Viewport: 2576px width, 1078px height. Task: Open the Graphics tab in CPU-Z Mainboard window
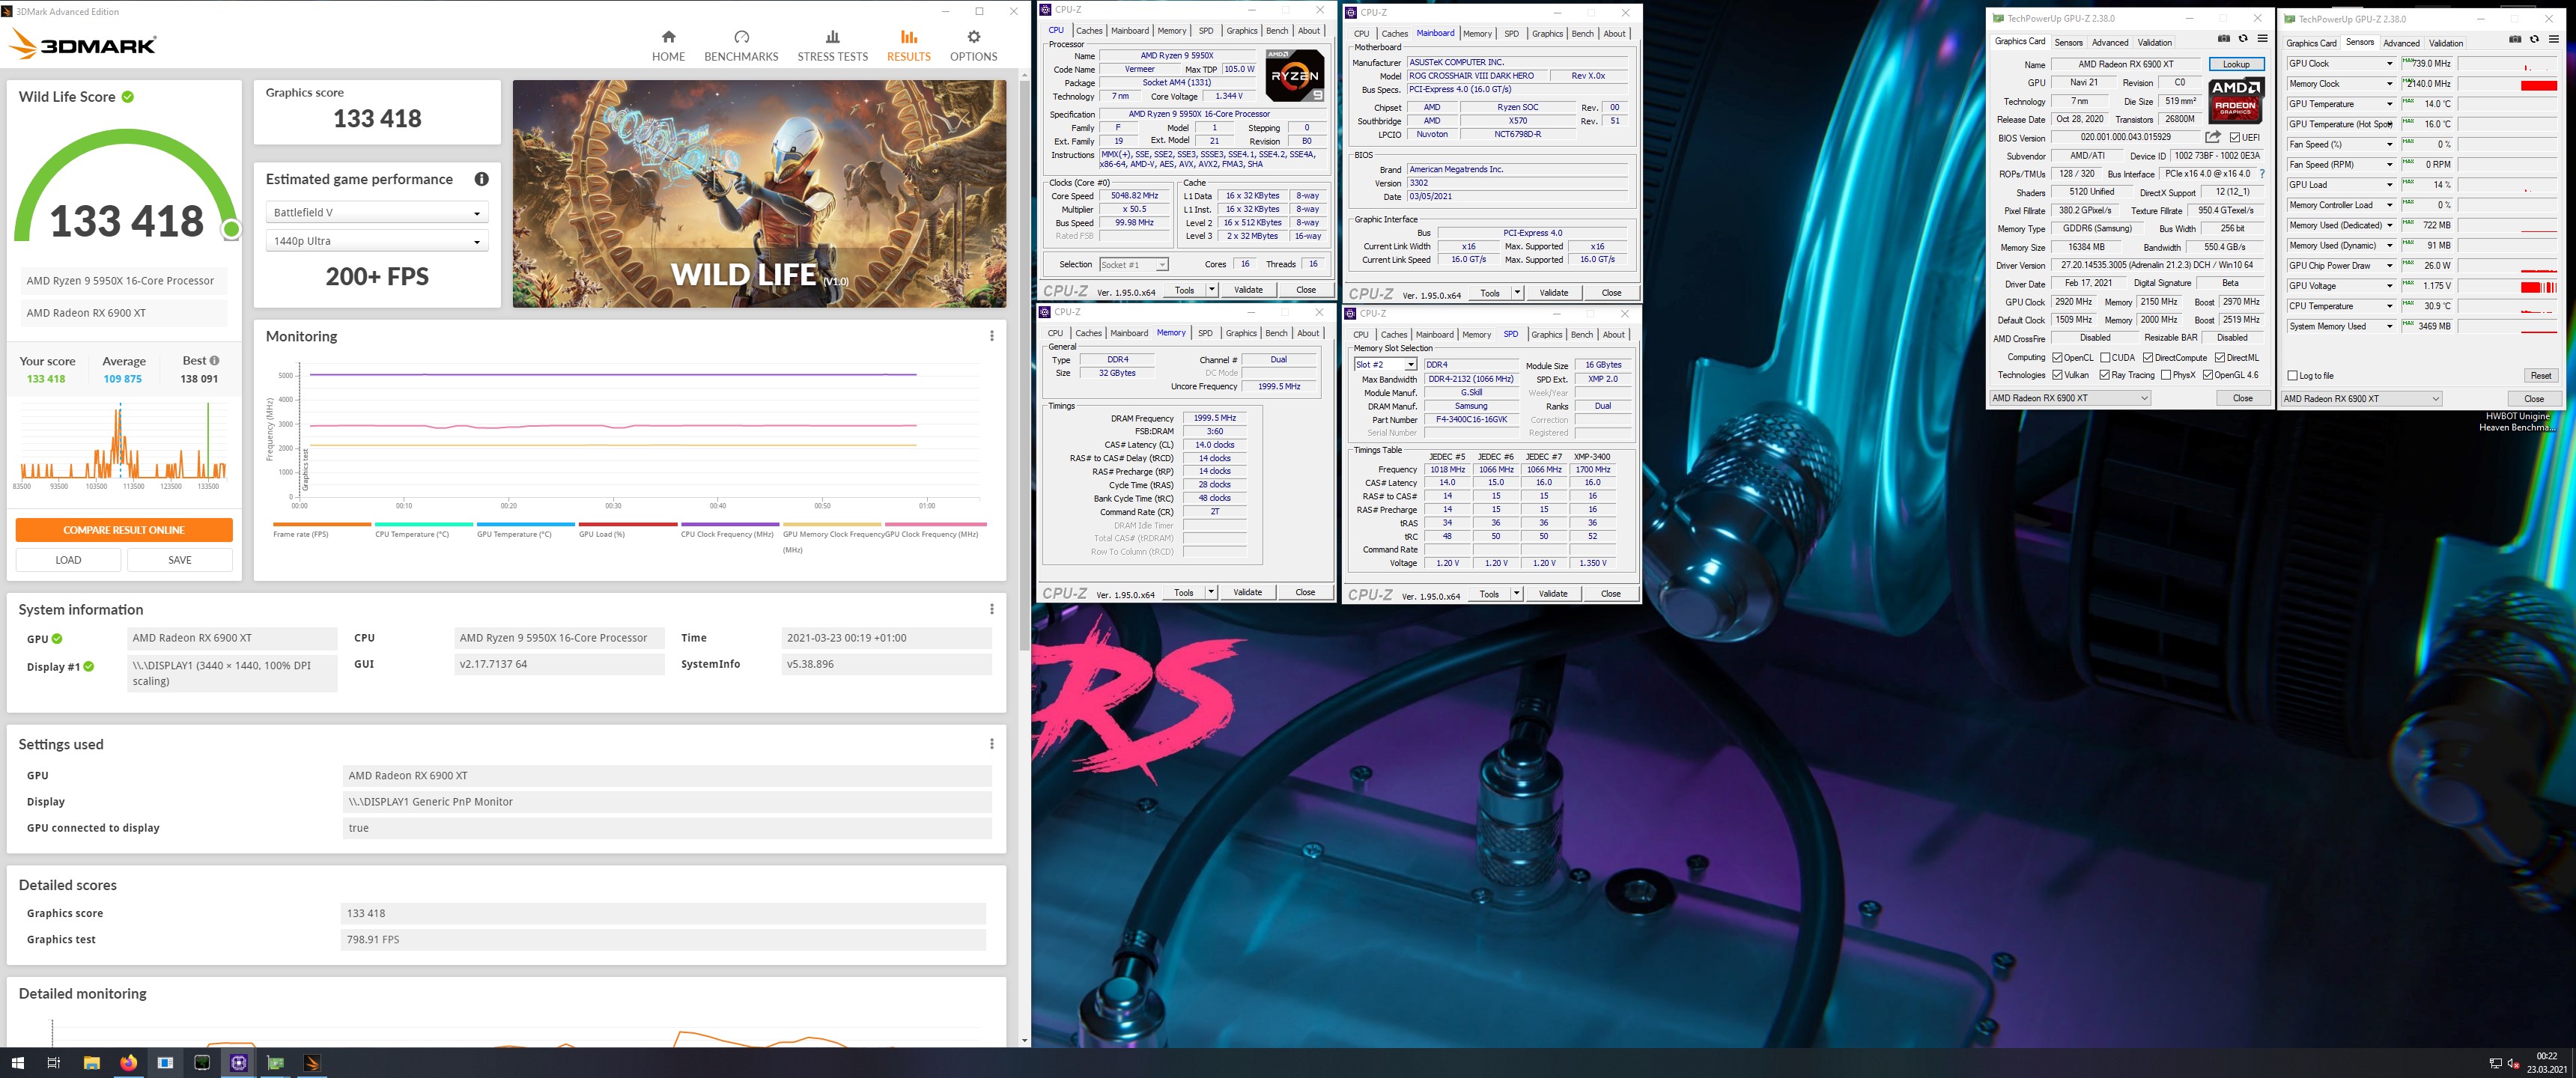coord(1547,34)
